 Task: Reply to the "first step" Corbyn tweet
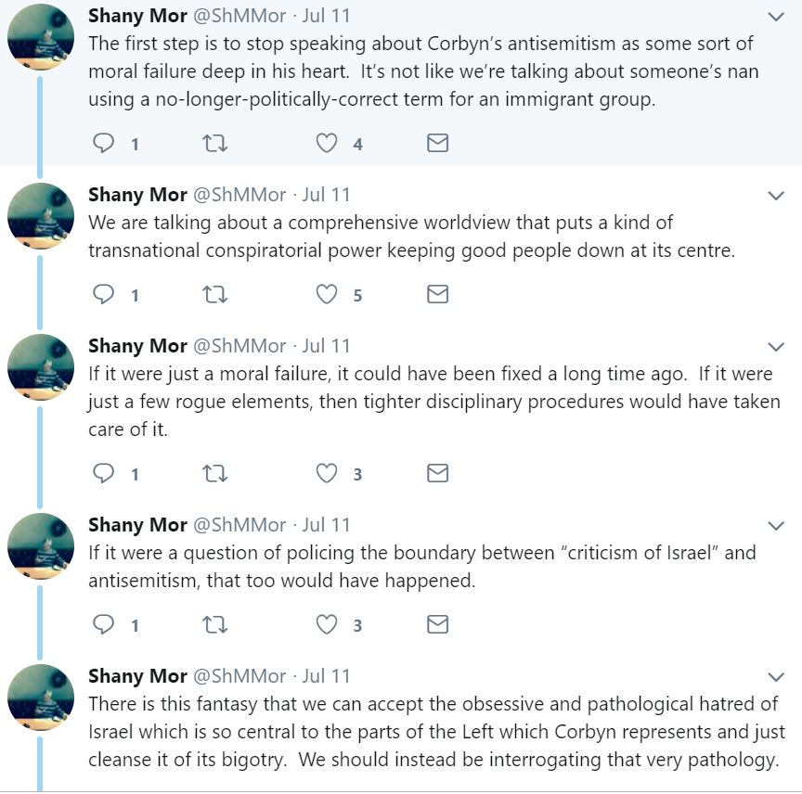point(105,143)
